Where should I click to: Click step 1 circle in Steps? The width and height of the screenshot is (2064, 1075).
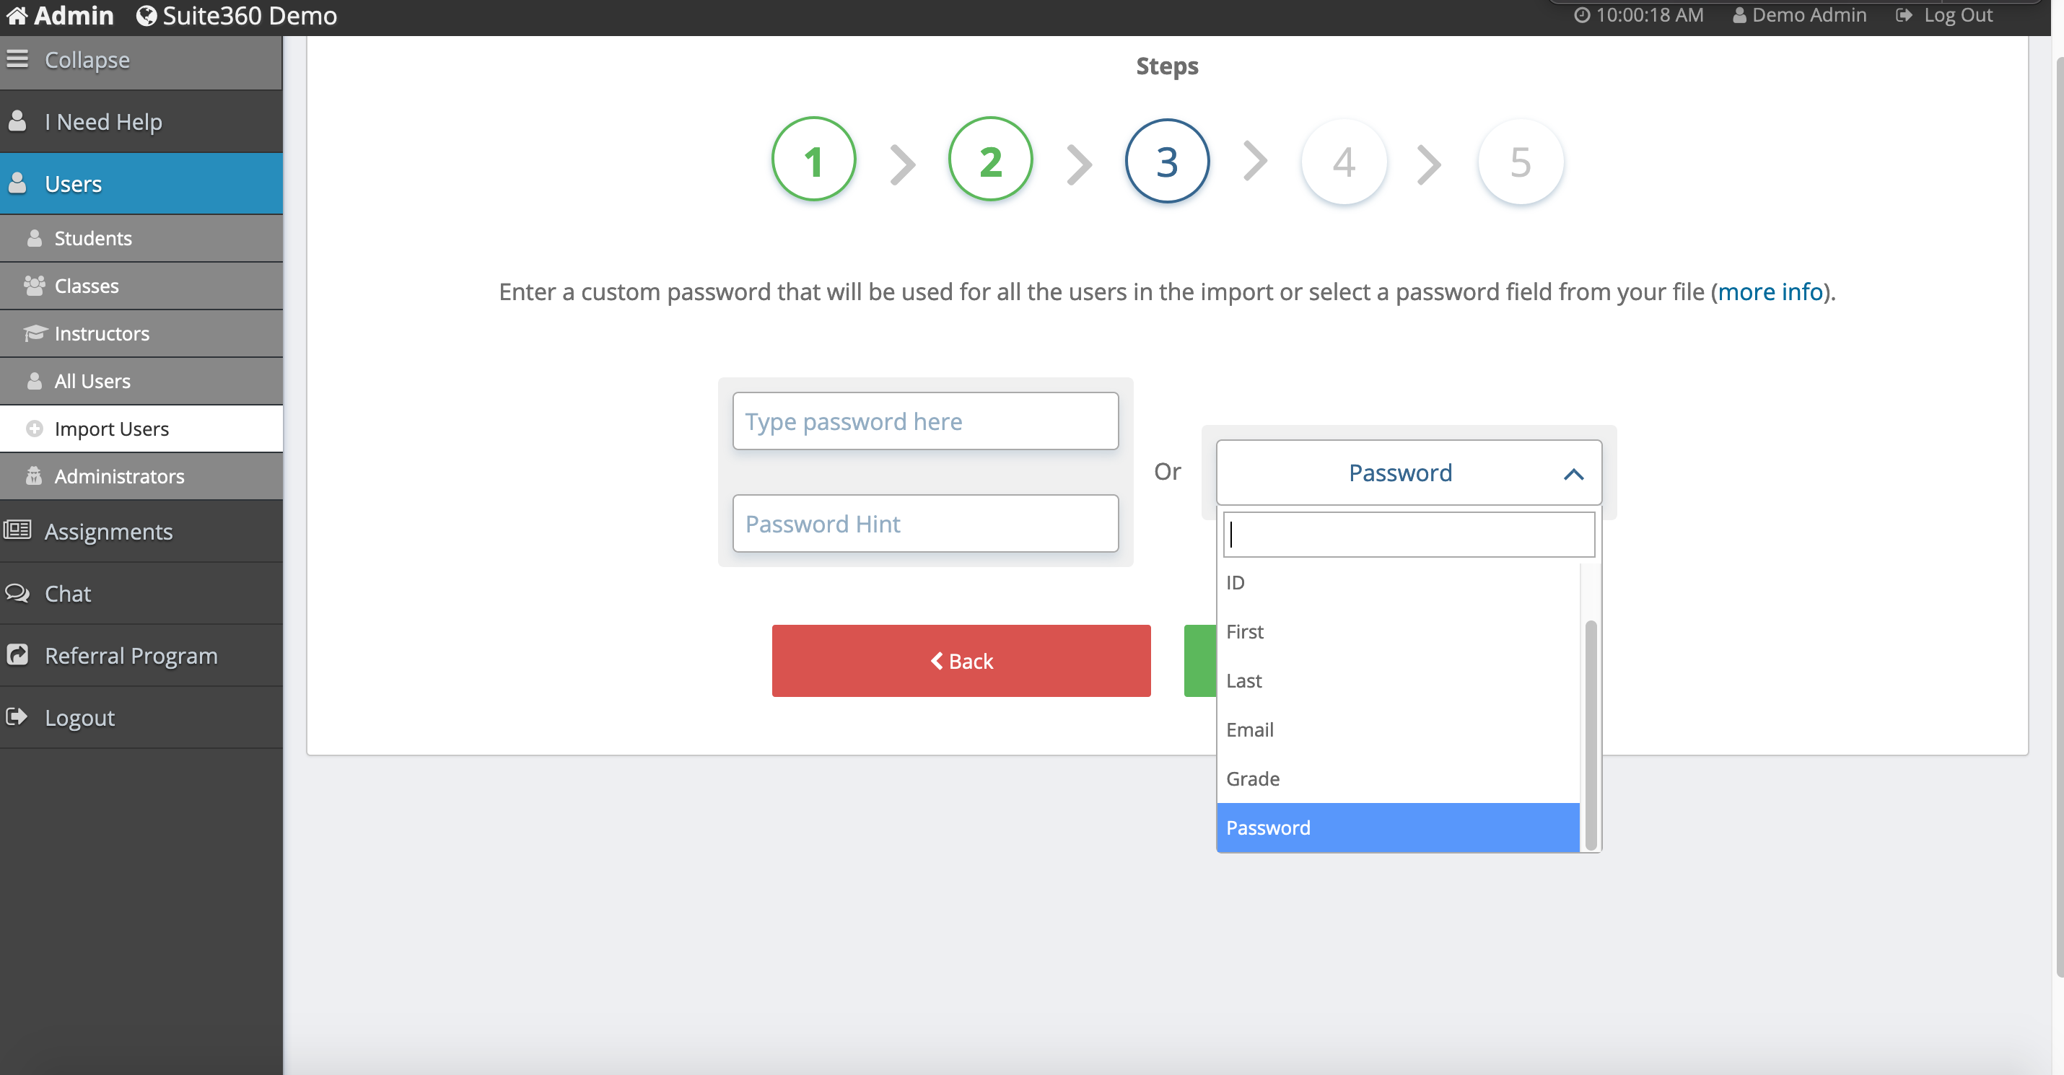[813, 160]
